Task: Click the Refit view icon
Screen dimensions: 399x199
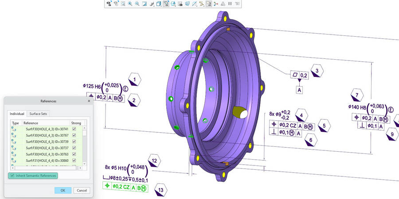Action: click(x=122, y=4)
